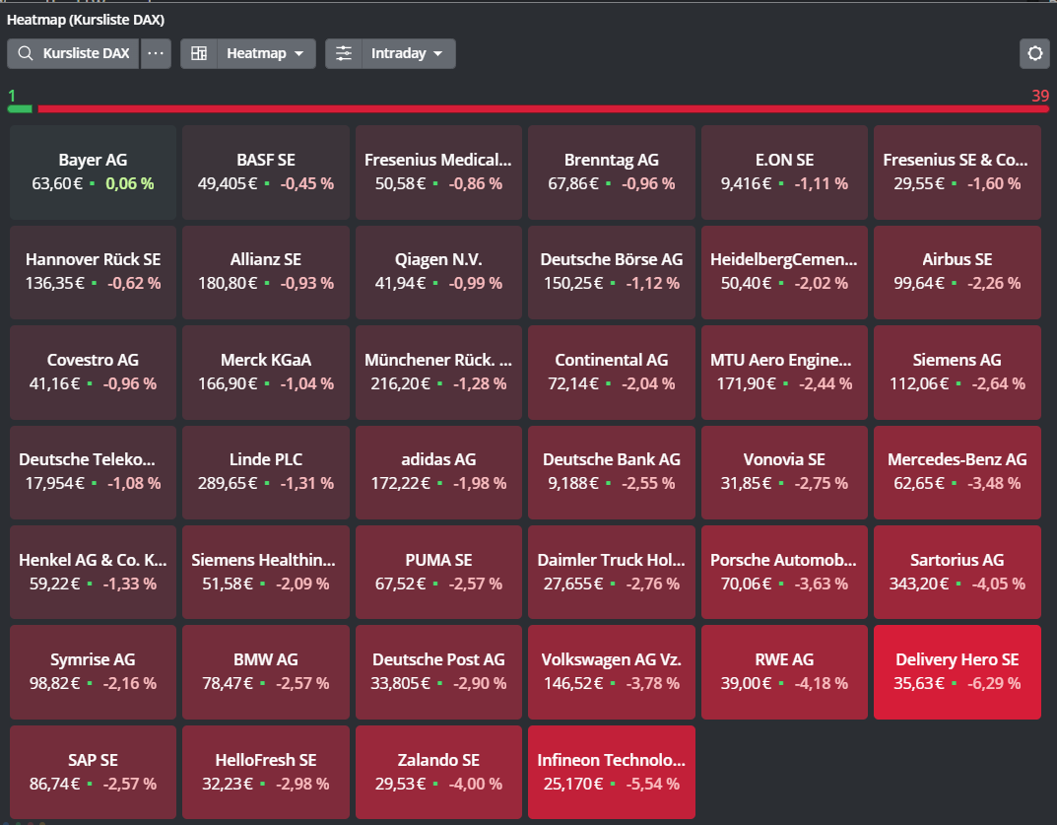
Task: Click the heatmap grid layout icon
Action: click(x=199, y=53)
